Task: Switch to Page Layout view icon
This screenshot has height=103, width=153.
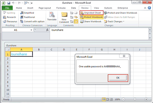Action: (x=107, y=99)
